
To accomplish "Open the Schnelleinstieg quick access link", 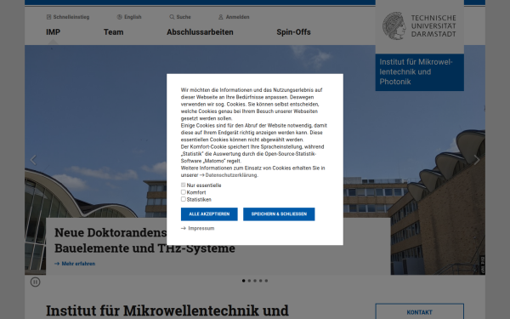I will [68, 17].
